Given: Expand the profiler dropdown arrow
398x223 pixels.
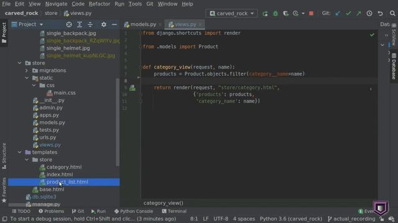Looking at the screenshot, I should tap(303, 14).
